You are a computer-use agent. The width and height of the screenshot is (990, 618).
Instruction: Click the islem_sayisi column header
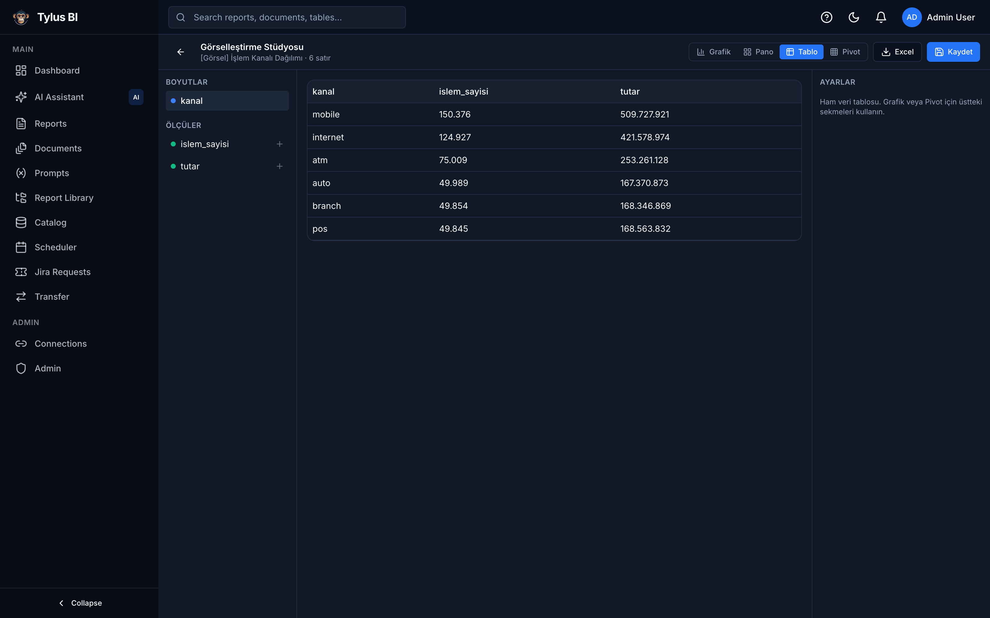(463, 91)
